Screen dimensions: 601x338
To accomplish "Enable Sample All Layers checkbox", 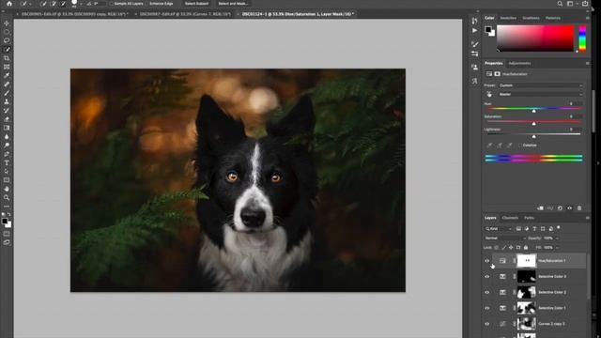I will 112,4.
